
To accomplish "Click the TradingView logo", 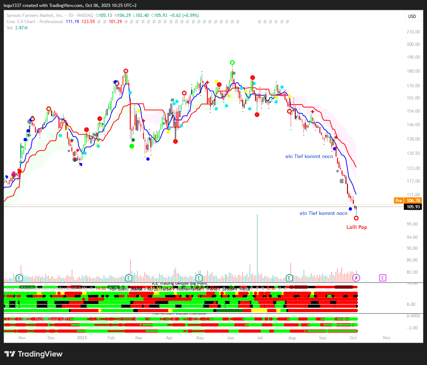I will 33,354.
